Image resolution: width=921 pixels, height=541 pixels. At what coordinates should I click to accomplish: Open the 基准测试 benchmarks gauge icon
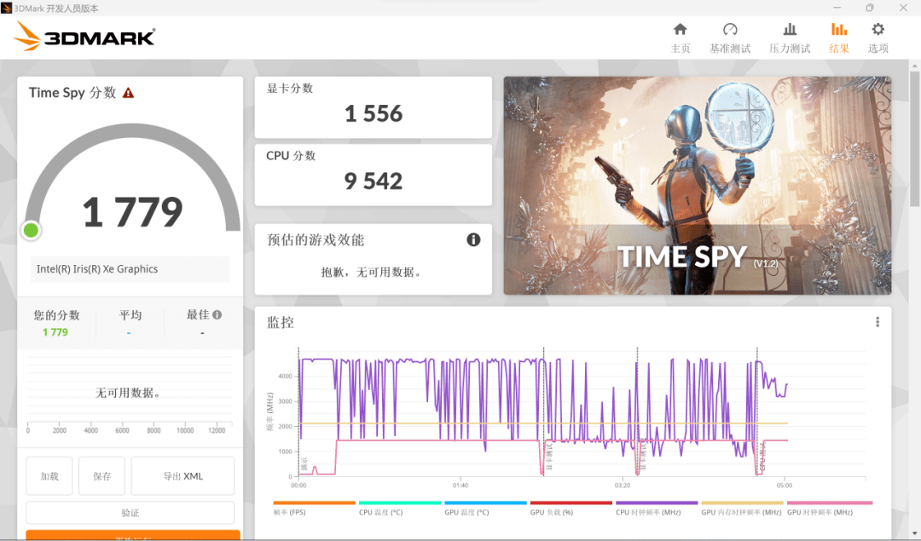(x=730, y=29)
